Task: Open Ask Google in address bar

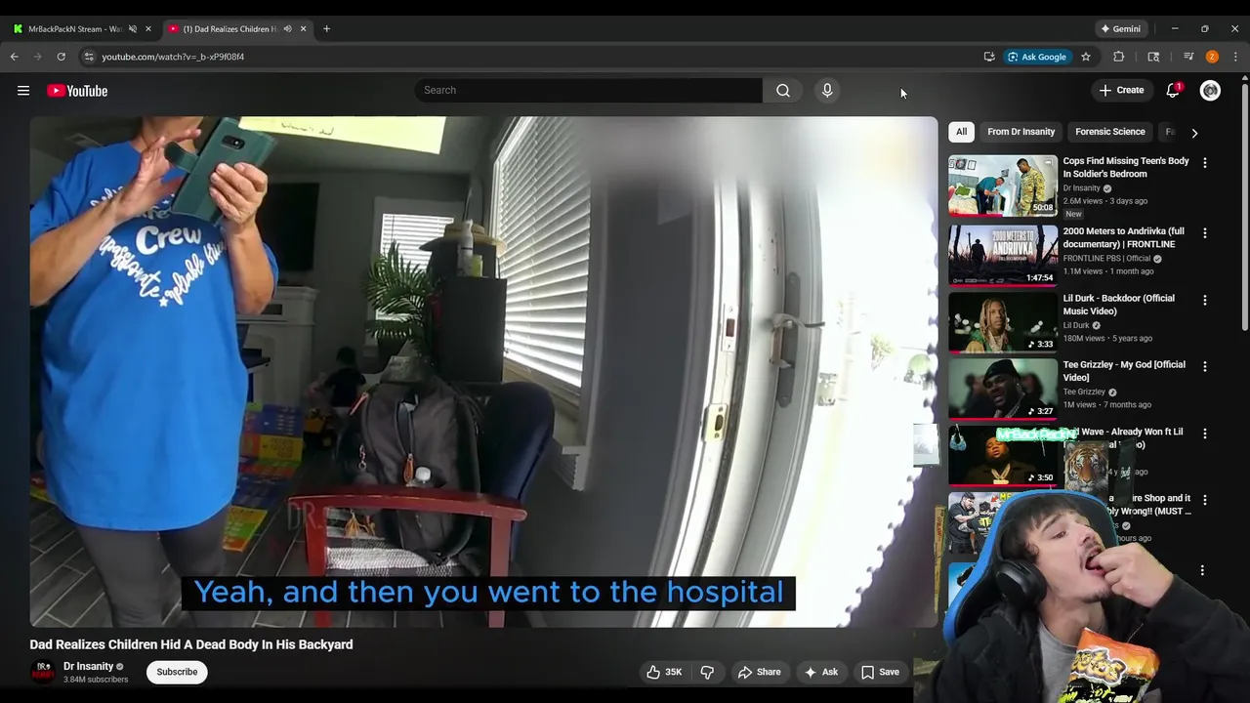Action: tap(1036, 57)
